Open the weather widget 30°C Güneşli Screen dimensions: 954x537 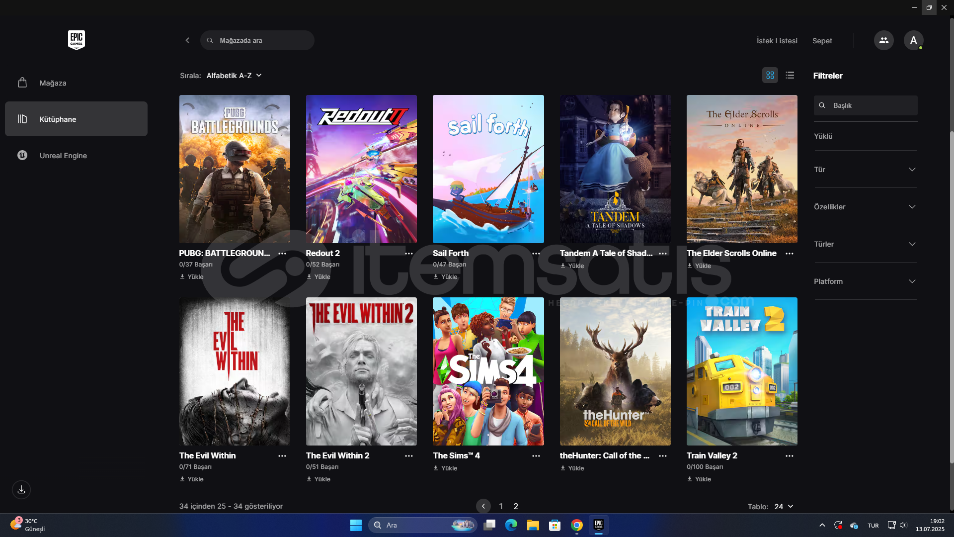pos(28,525)
